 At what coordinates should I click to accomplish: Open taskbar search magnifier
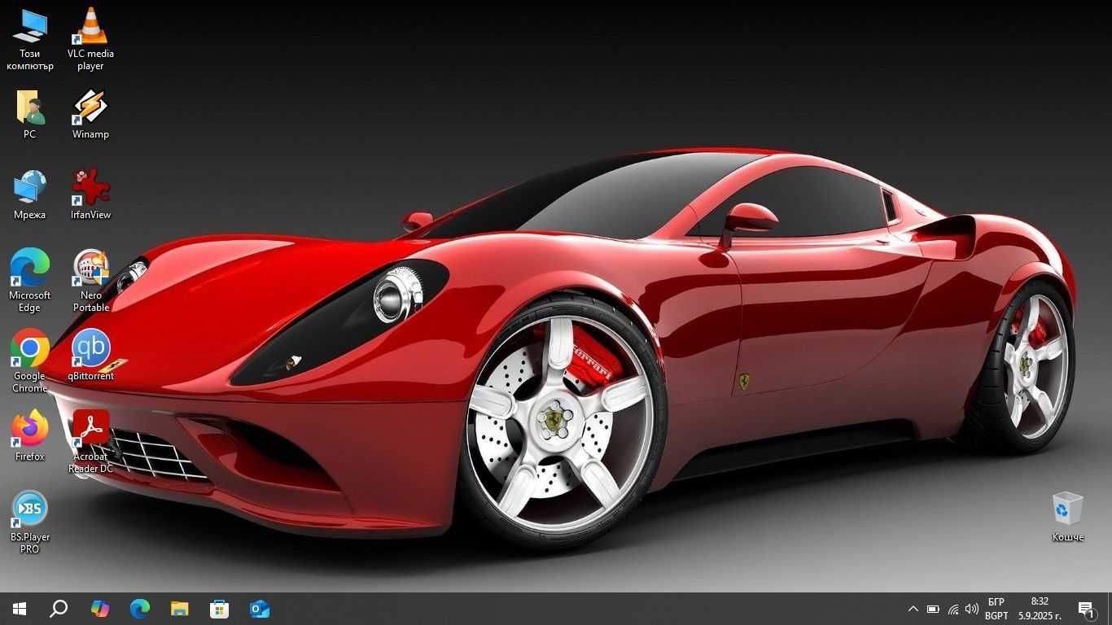pyautogui.click(x=59, y=609)
